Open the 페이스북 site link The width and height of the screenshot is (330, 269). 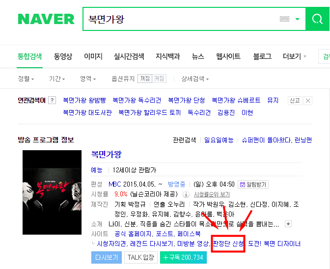click(189, 234)
